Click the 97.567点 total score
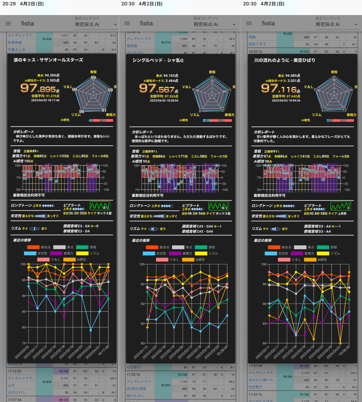This screenshot has width=362, height=402. (159, 89)
